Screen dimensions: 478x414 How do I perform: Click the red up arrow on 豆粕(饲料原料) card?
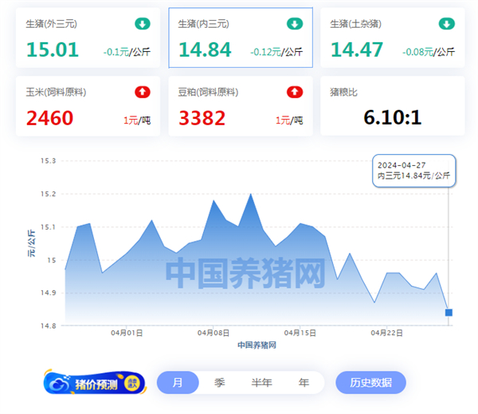295,92
